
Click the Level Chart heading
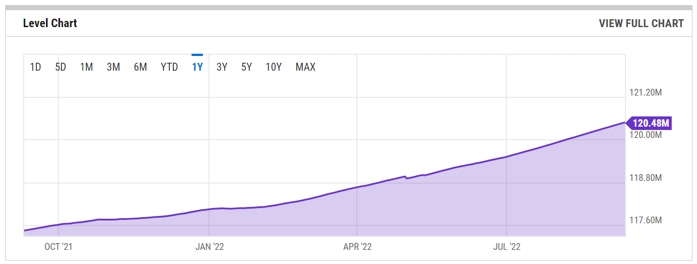(50, 23)
